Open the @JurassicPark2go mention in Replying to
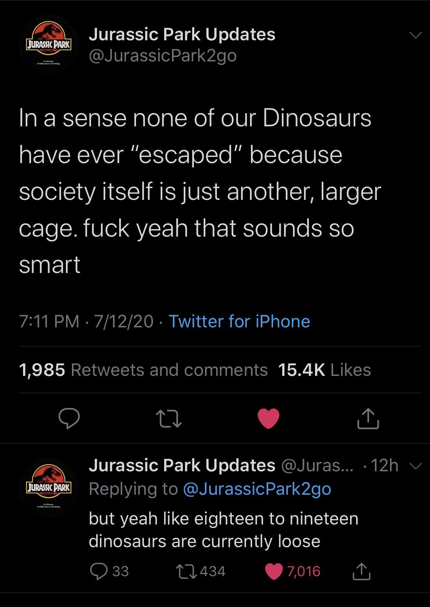Image resolution: width=430 pixels, height=607 pixels. [x=257, y=489]
